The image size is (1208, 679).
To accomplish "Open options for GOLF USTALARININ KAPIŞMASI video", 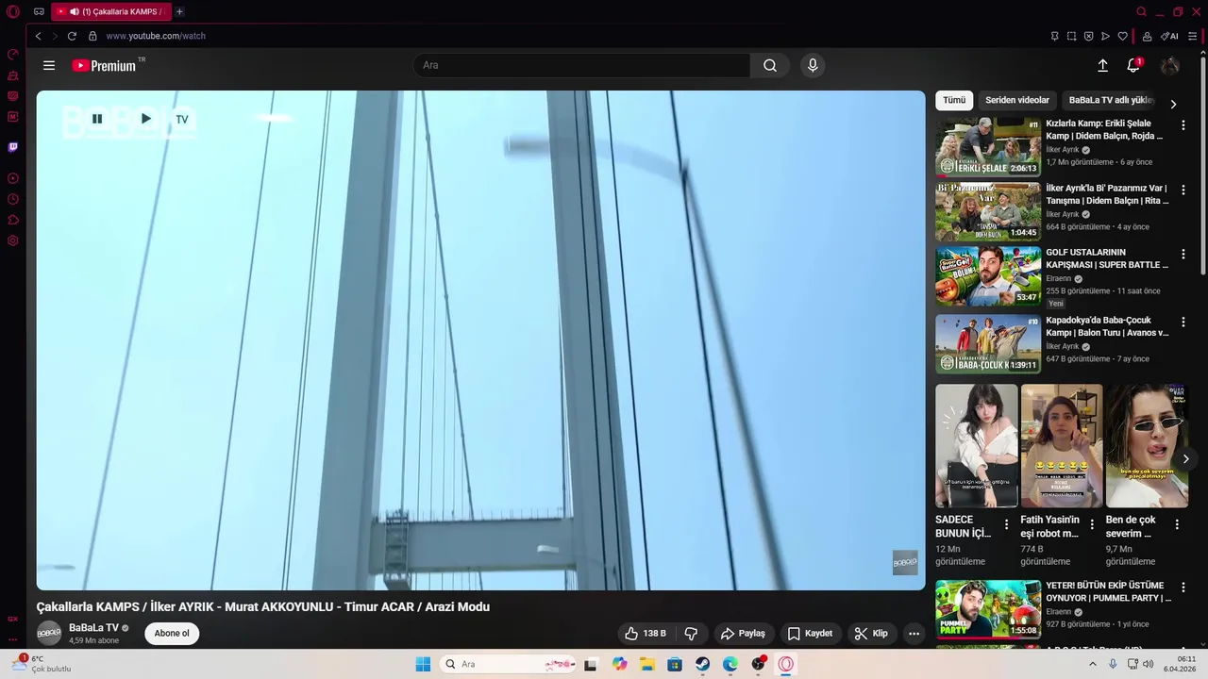I will pyautogui.click(x=1183, y=255).
